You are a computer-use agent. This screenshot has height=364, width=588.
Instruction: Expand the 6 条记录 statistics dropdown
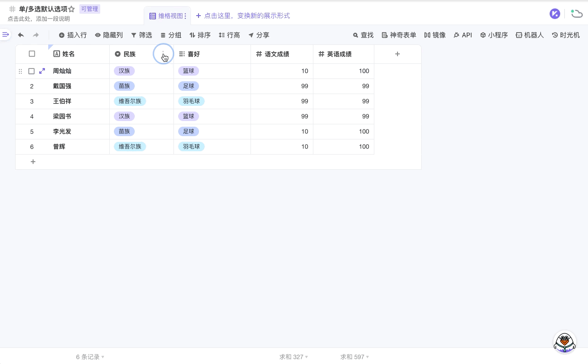coord(90,357)
